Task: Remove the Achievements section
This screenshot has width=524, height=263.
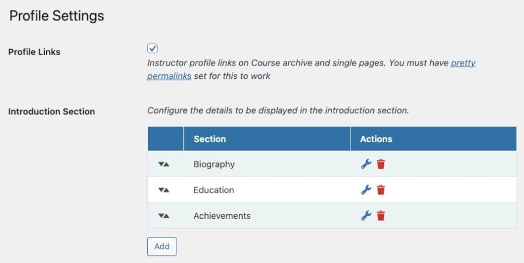Action: 381,216
